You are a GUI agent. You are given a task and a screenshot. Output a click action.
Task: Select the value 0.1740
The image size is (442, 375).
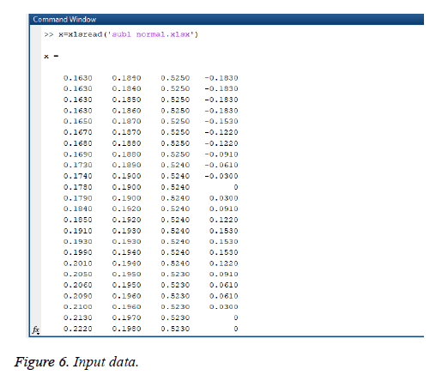tap(78, 176)
